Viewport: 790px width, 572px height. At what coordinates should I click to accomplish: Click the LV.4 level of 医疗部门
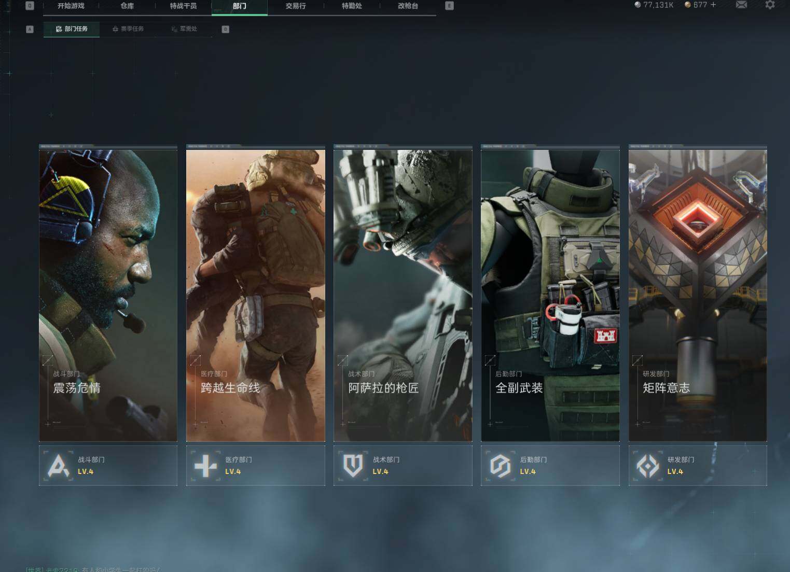(233, 472)
